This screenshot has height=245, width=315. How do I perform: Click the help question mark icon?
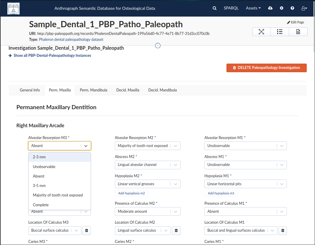(292, 8)
